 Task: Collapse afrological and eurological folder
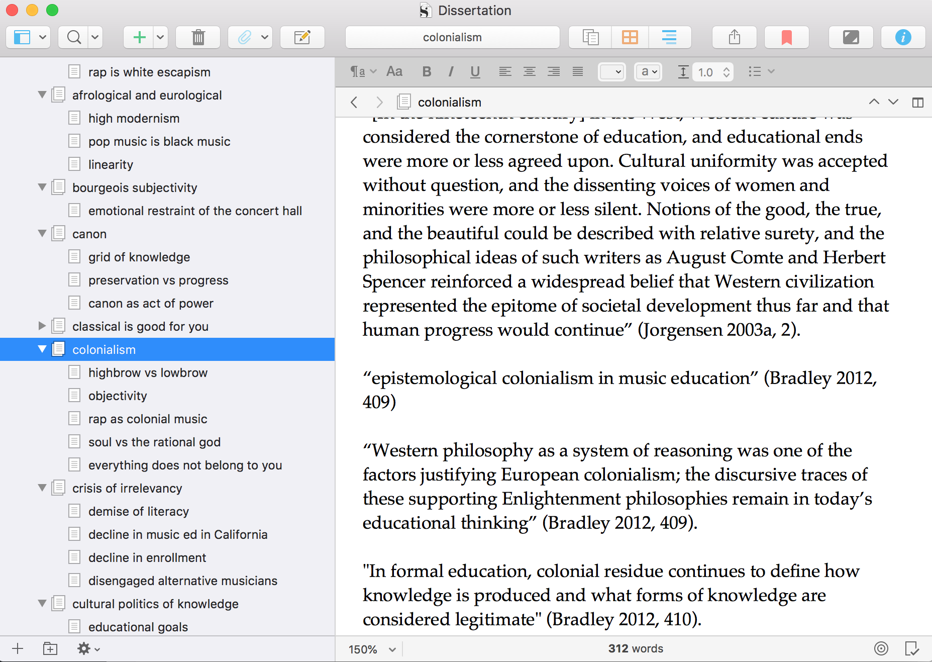coord(42,95)
